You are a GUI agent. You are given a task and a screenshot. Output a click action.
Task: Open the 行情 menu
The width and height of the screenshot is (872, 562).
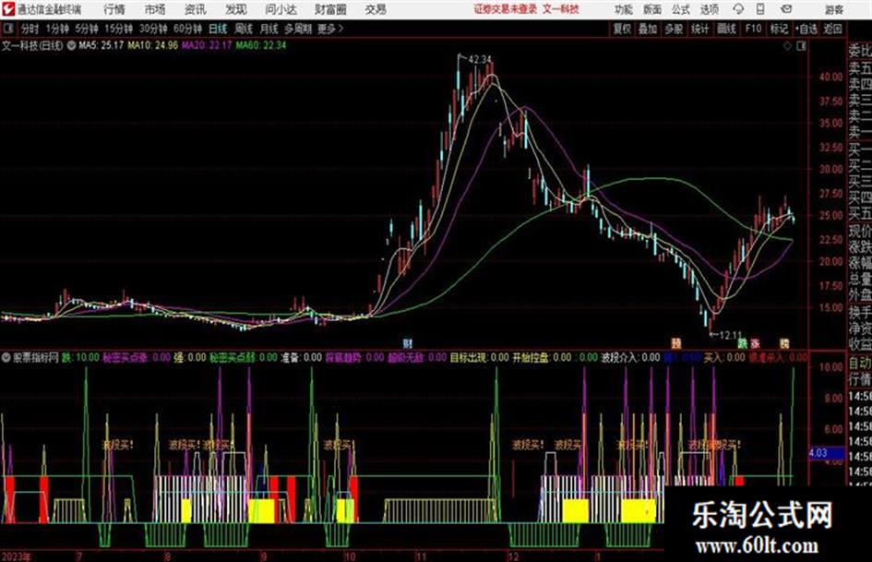tap(114, 9)
